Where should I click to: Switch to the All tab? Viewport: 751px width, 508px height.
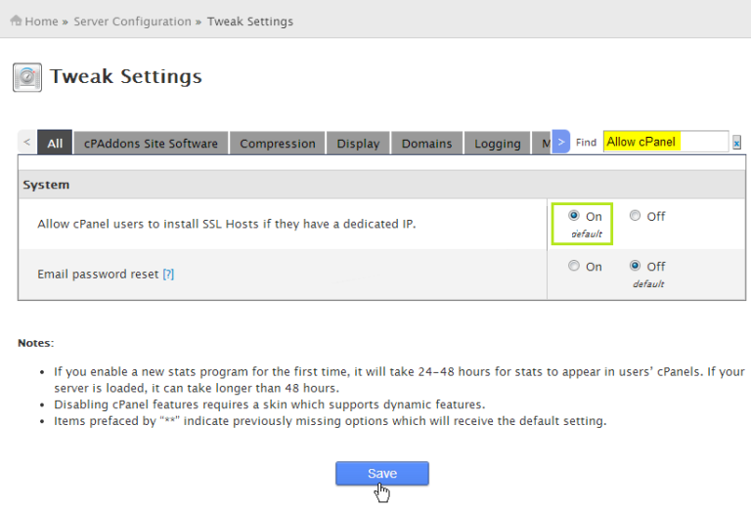pos(55,144)
